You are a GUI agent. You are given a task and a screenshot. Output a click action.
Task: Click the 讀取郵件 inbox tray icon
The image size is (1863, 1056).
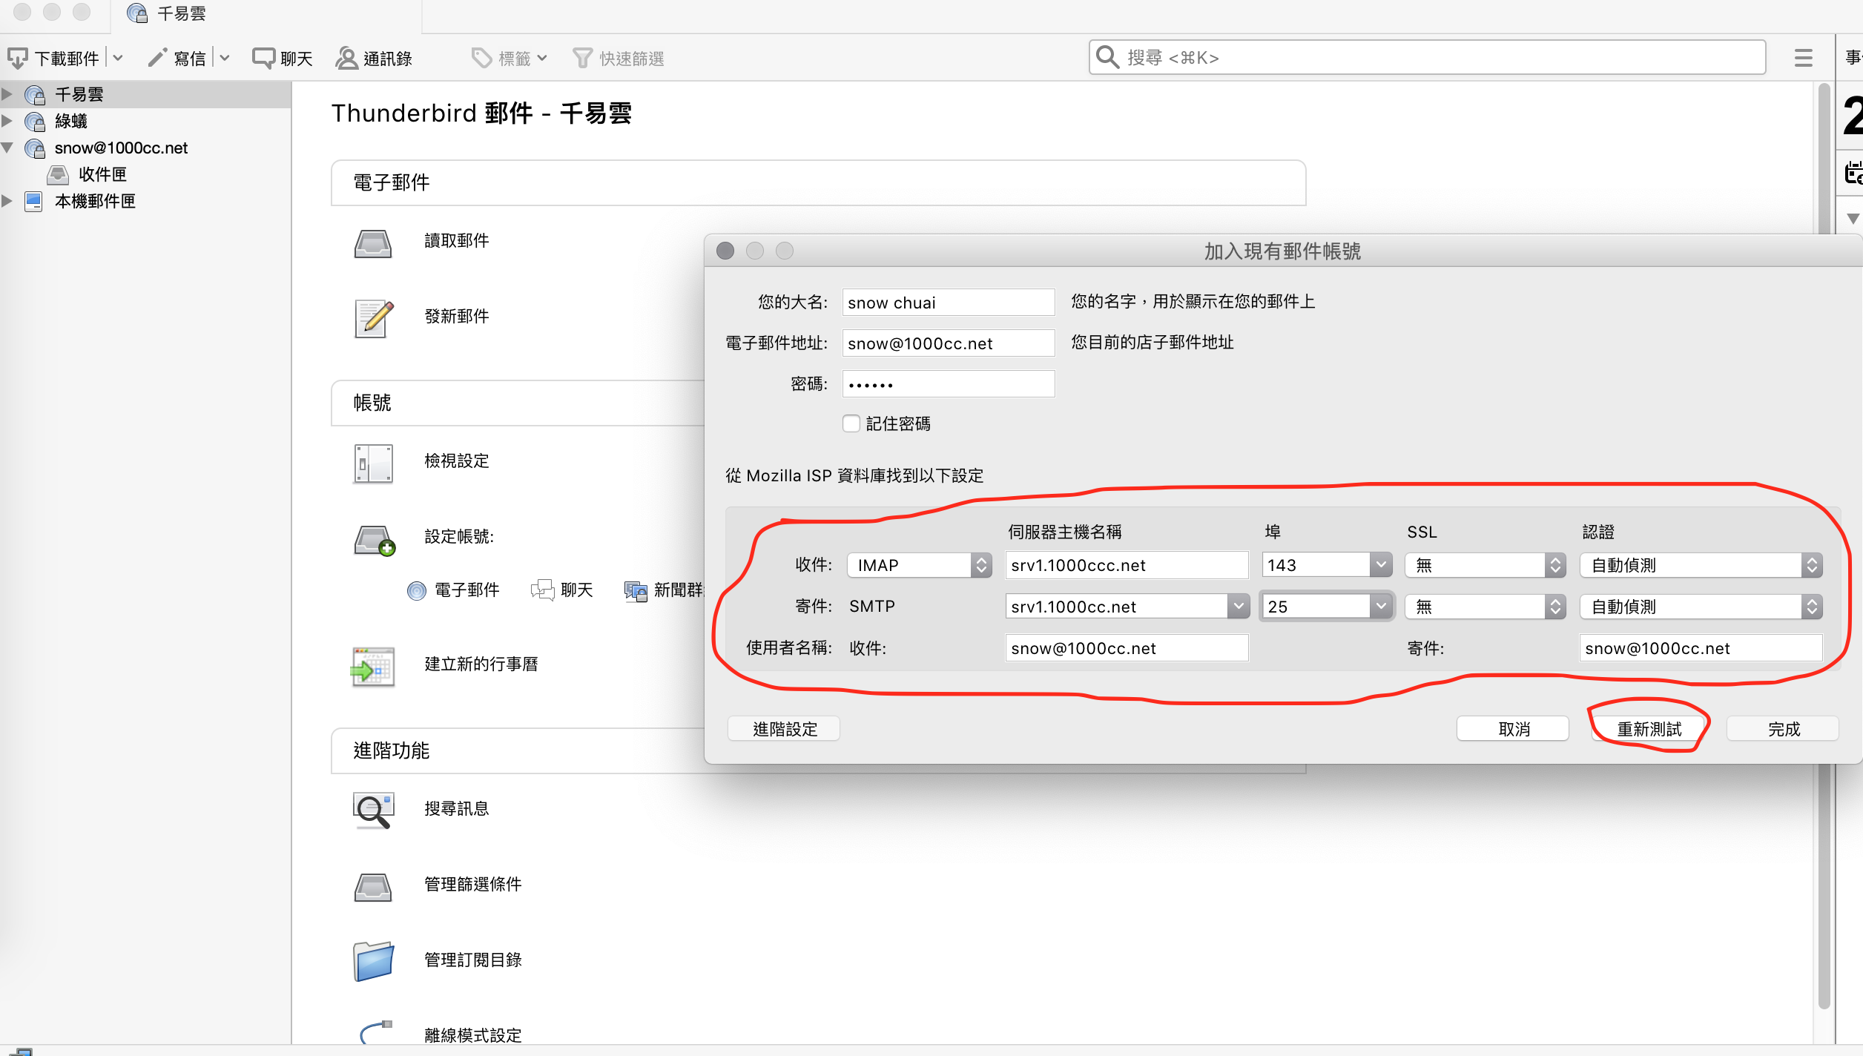tap(372, 242)
